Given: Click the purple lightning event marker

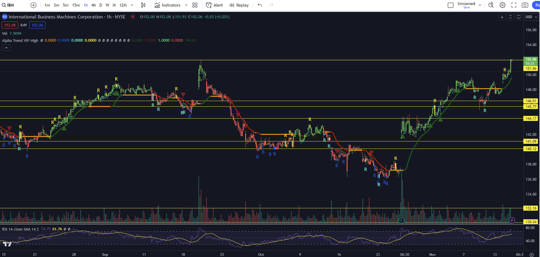Looking at the screenshot, I should point(512,220).
